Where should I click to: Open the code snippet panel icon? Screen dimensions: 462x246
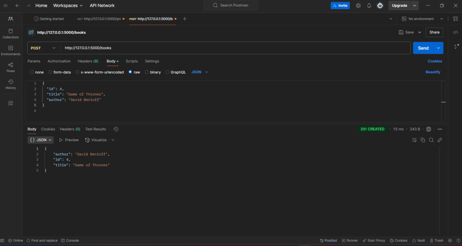pyautogui.click(x=455, y=32)
